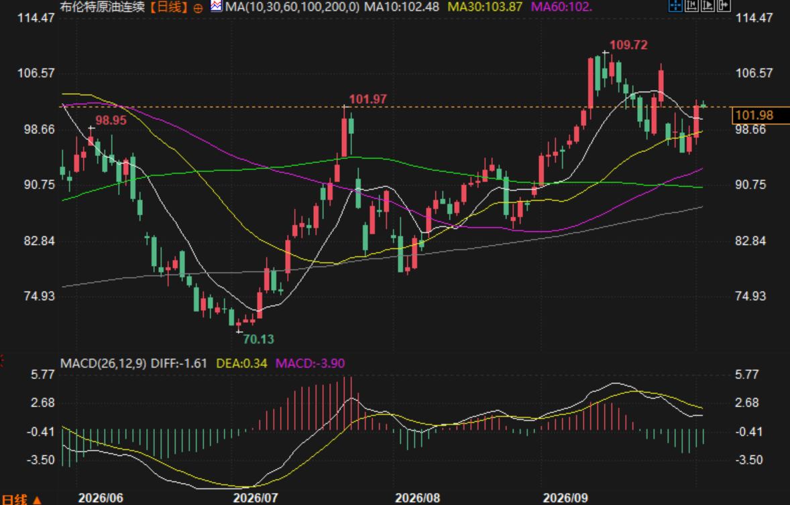Click the MA(10,30,60,100,200,0) indicator label
Viewport: 790px width, 505px height.
coord(292,7)
